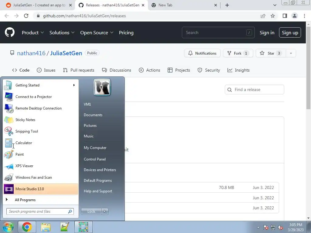Close the JuliaSetGen Reddit tab
Screen dimensions: 311x233
coord(70,5)
